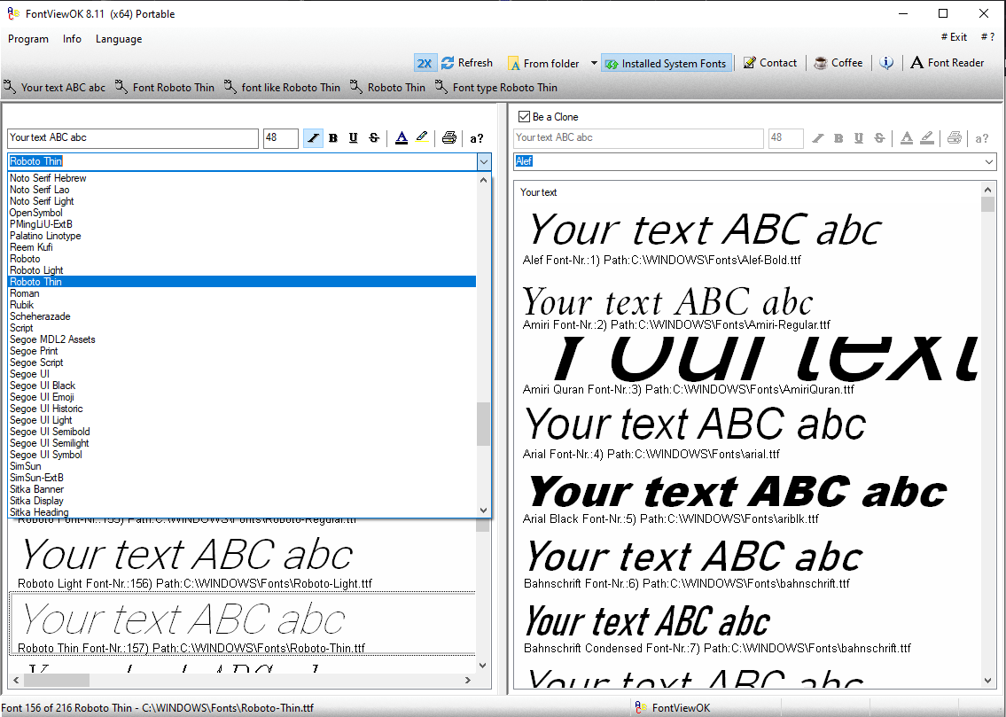Click the right preview pane scroll-down arrow
1006x717 pixels.
(987, 681)
